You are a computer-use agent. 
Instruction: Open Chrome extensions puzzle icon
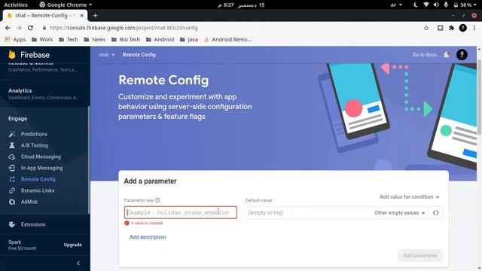click(451, 28)
